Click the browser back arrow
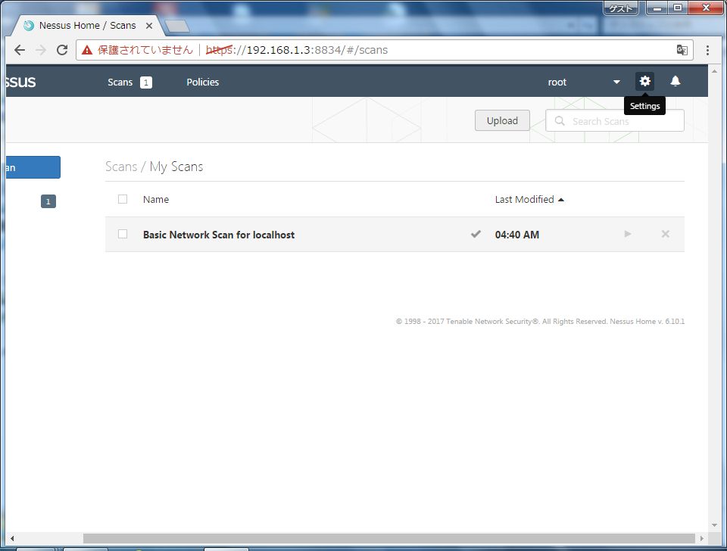Screen dimensions: 727x551 pyautogui.click(x=20, y=50)
